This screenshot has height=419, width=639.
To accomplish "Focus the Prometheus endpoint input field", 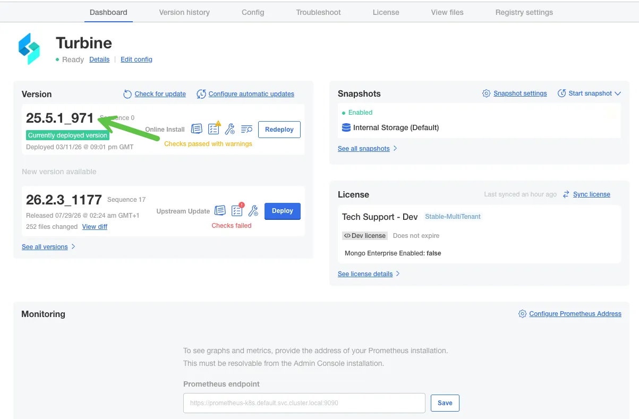I will (x=304, y=403).
